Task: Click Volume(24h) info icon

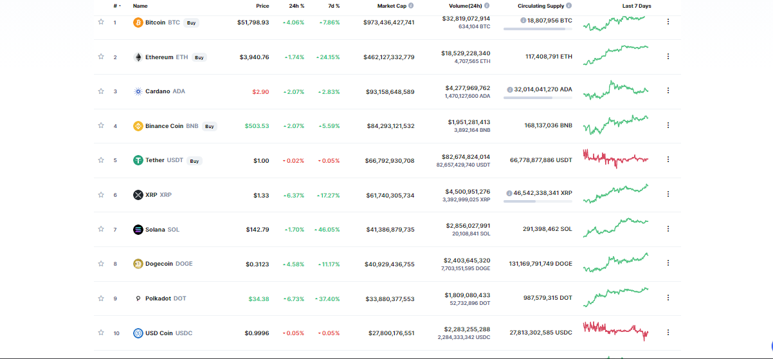Action: tap(487, 5)
